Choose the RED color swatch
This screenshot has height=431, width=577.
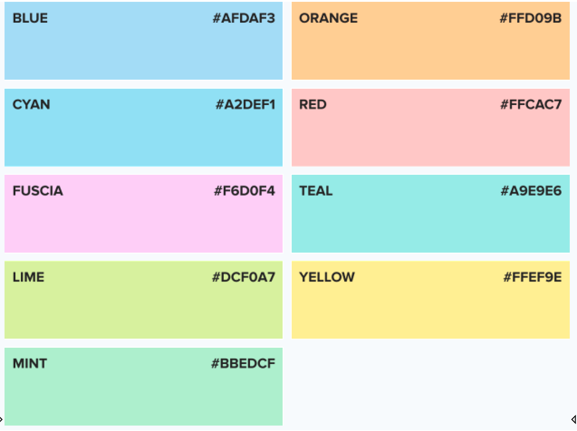[430, 136]
